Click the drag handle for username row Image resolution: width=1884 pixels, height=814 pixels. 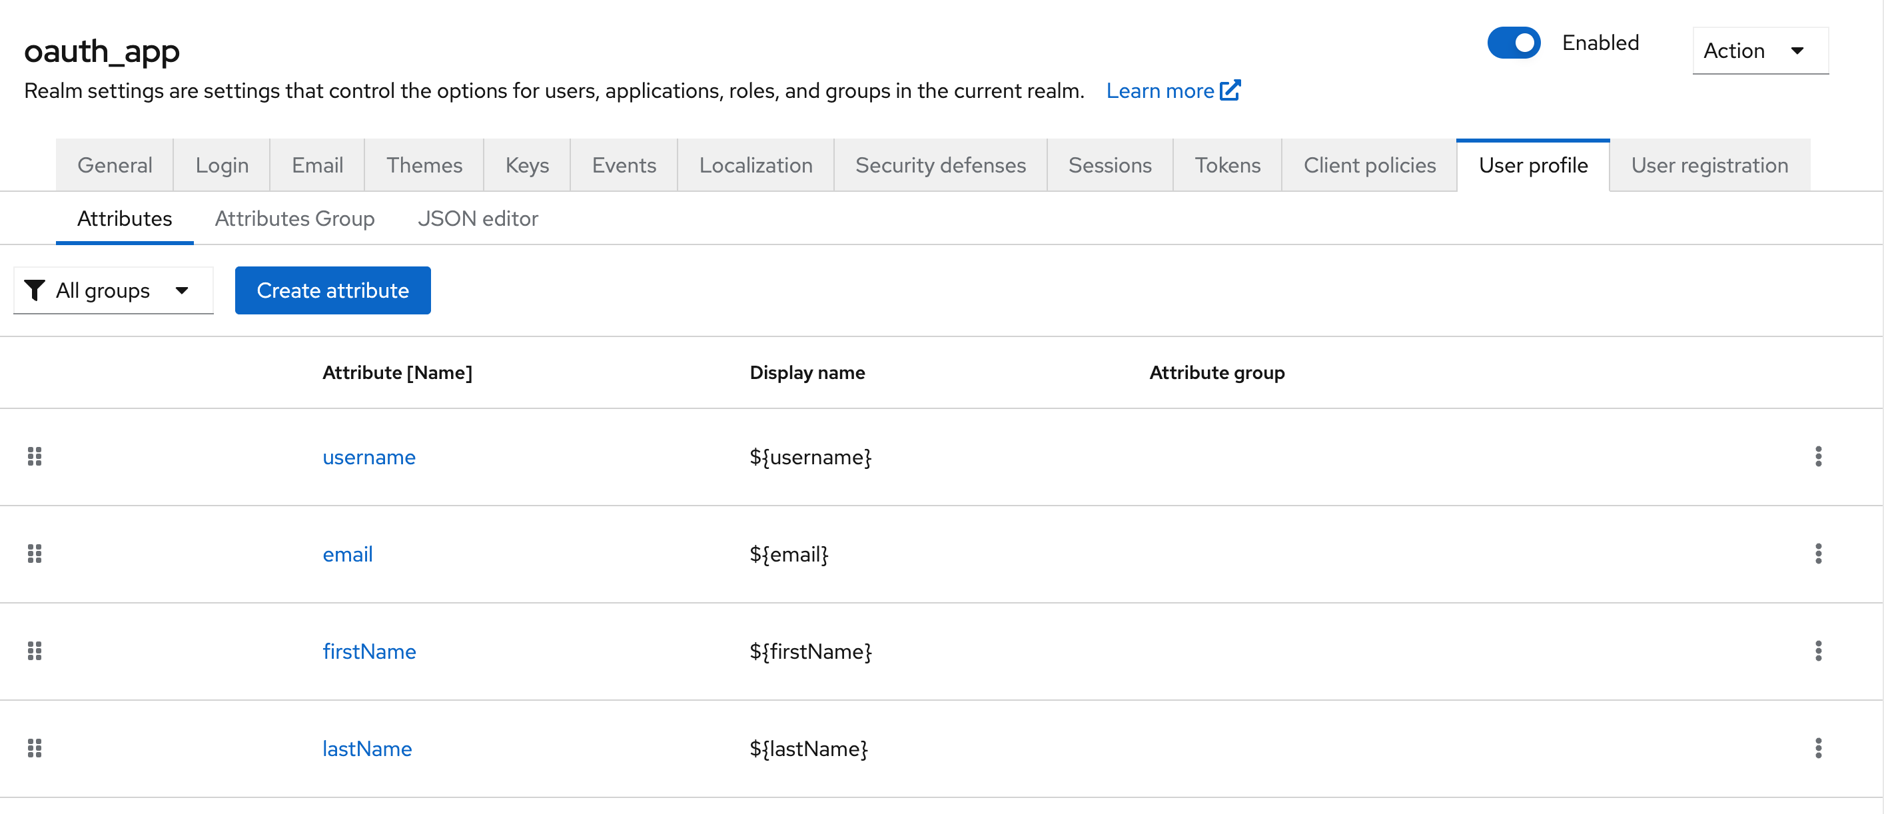click(x=35, y=456)
